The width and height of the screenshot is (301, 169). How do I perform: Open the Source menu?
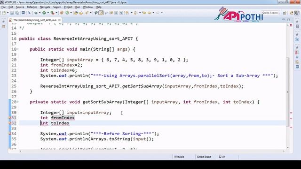point(20,7)
